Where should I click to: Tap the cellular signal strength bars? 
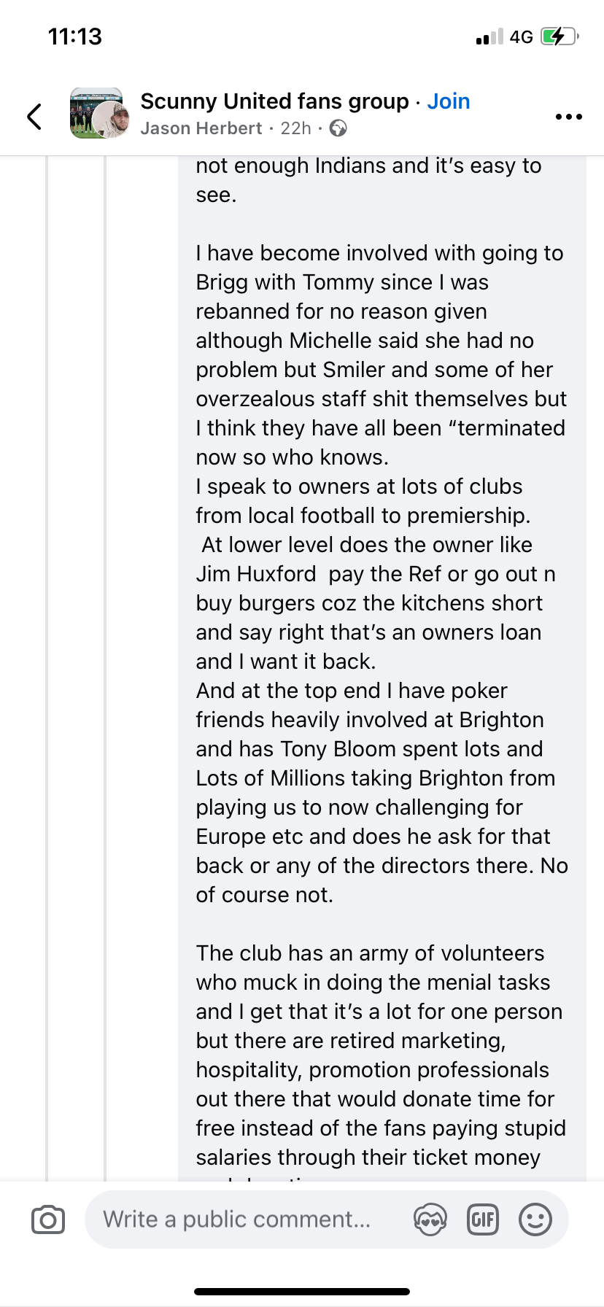click(x=489, y=36)
